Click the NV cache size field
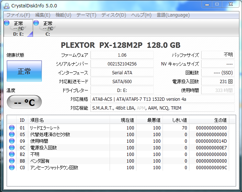 click(218, 64)
